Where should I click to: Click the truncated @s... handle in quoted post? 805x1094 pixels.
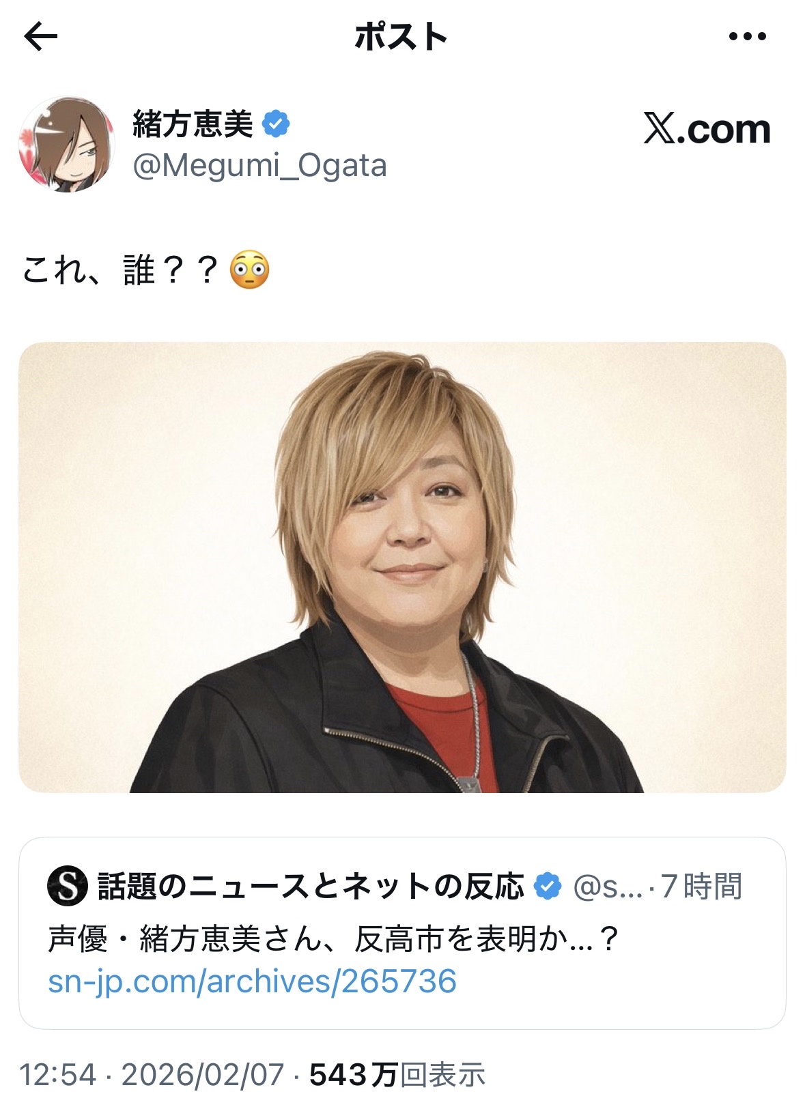point(608,887)
